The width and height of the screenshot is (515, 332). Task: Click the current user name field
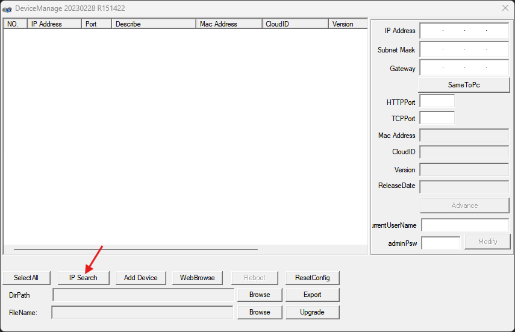(464, 225)
